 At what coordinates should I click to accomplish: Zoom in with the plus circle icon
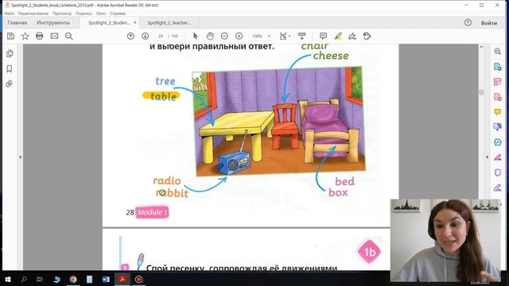tap(239, 36)
